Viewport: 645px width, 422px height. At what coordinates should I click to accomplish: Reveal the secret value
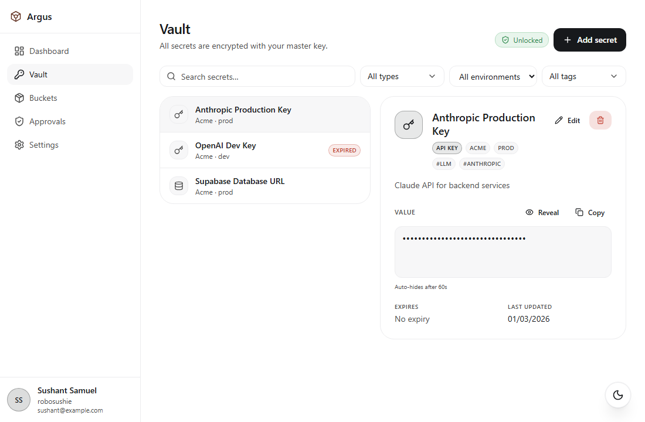(542, 213)
